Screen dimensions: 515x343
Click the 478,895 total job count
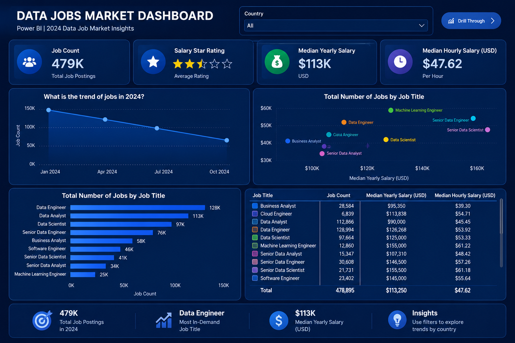[x=345, y=290]
